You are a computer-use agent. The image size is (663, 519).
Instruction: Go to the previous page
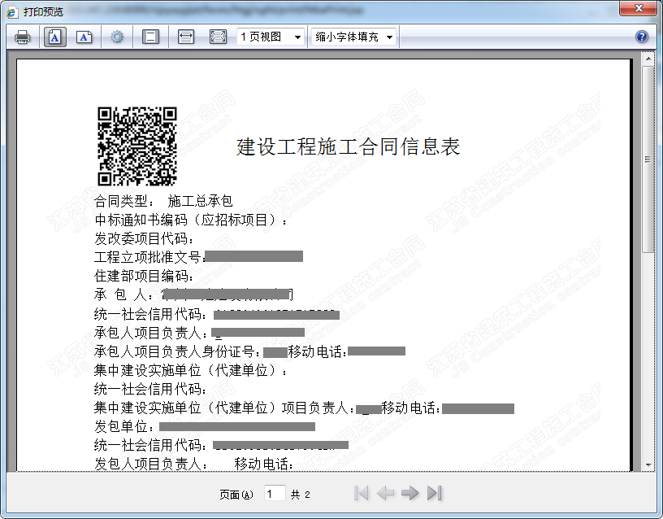pos(386,493)
